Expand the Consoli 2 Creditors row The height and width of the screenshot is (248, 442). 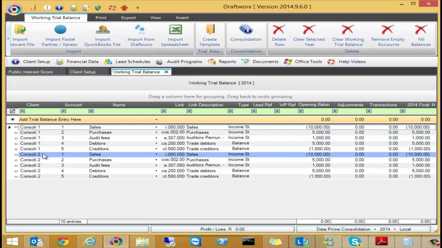tap(16, 176)
